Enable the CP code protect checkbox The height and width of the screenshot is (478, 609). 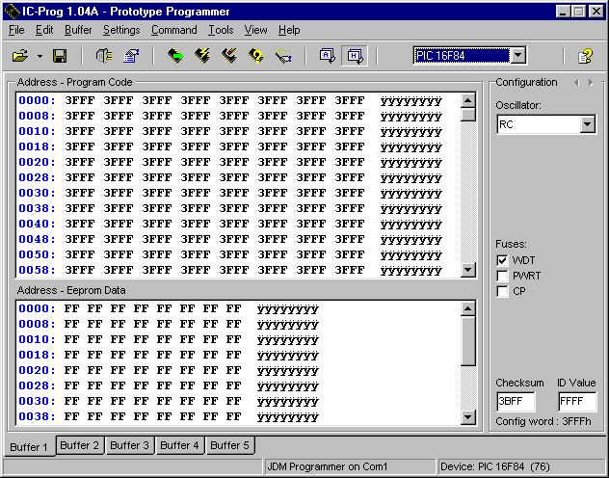(502, 291)
